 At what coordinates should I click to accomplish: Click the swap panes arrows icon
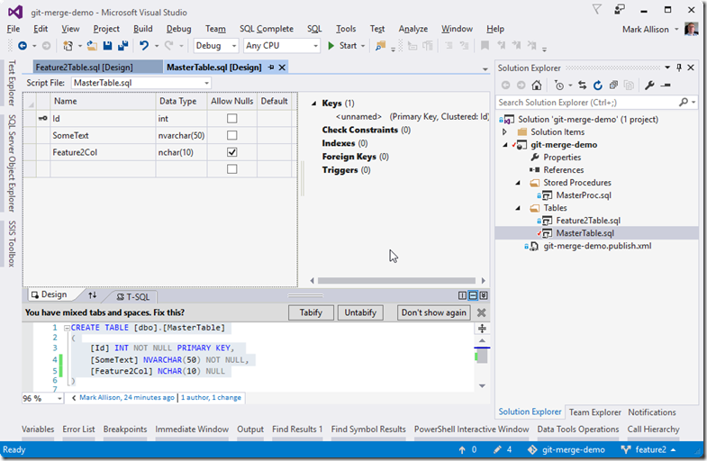coord(93,295)
